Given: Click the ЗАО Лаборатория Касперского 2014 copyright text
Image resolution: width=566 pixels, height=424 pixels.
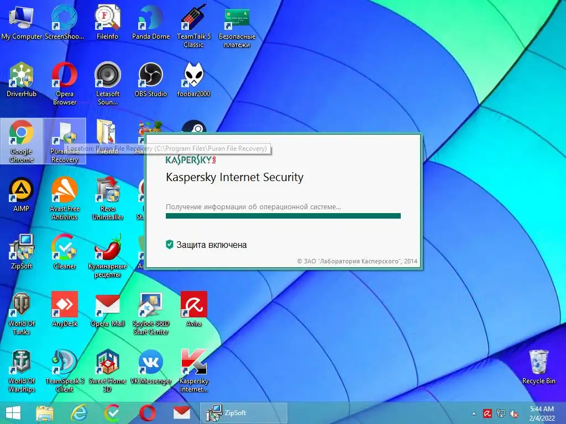Looking at the screenshot, I should coord(357,261).
